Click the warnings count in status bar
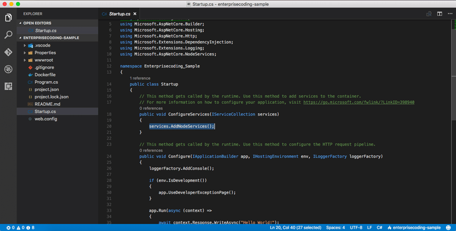This screenshot has height=231, width=456. (x=20, y=228)
